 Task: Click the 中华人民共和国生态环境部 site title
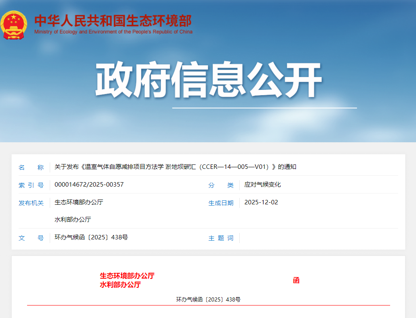[113, 21]
